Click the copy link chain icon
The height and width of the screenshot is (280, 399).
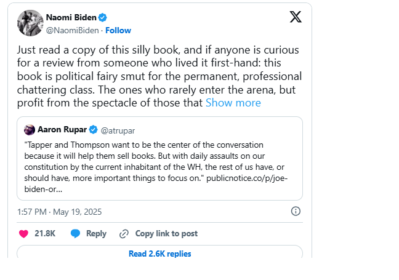(x=124, y=234)
